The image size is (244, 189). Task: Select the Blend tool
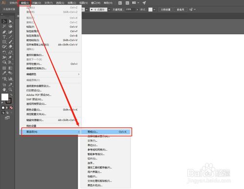click(x=10, y=73)
